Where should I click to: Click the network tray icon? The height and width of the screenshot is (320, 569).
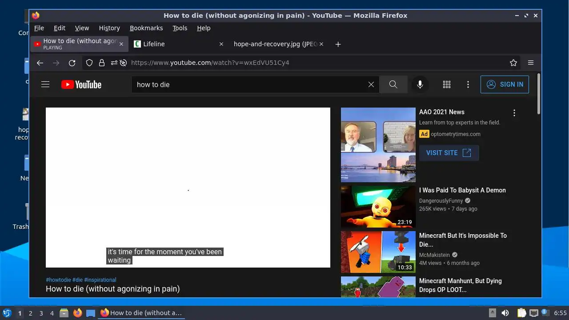(x=533, y=313)
